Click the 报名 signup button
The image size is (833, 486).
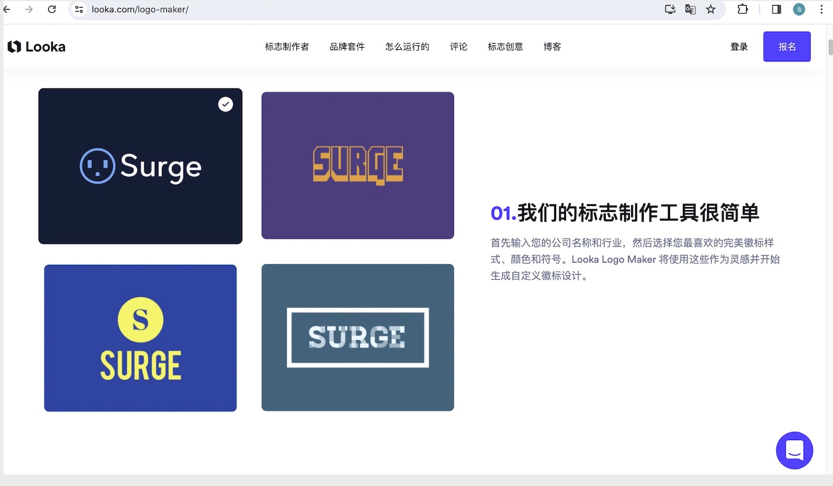[786, 47]
